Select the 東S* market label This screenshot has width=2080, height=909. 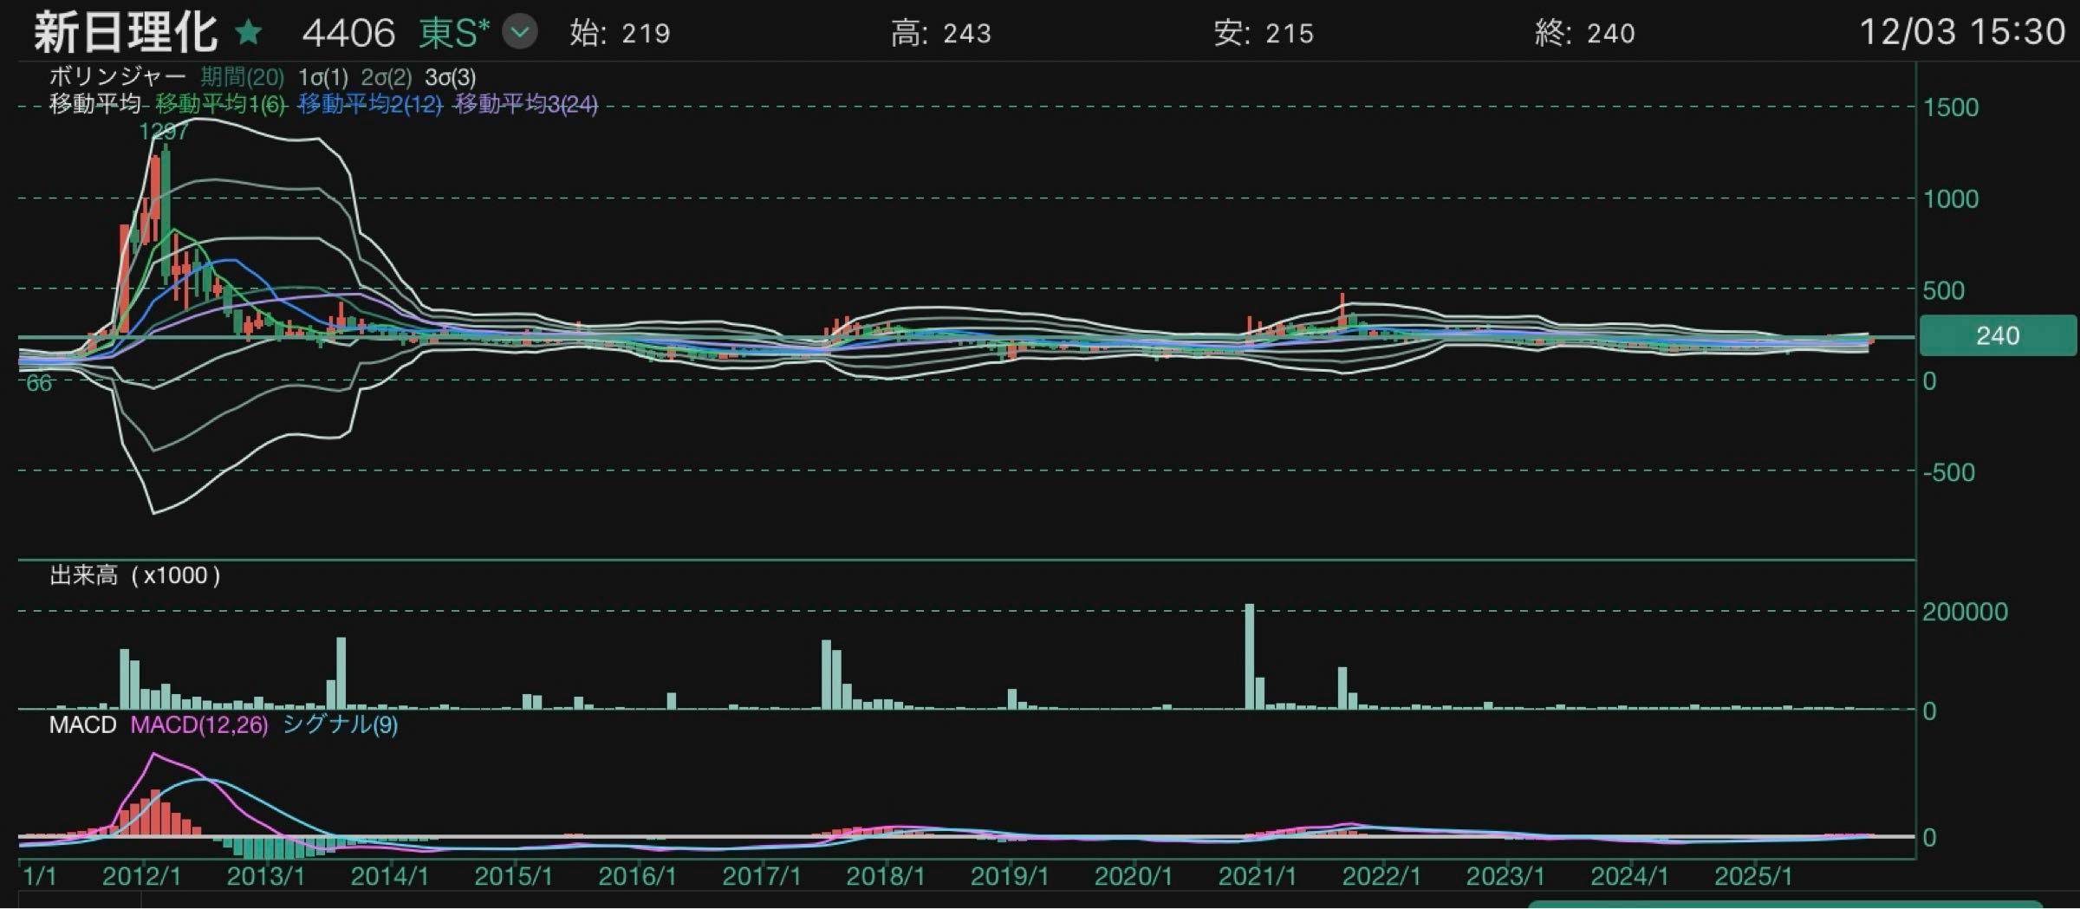(453, 34)
